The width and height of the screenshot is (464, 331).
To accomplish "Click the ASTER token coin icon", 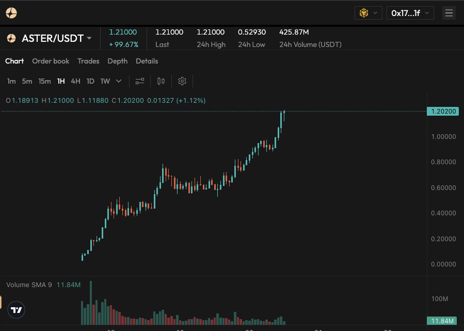I will 11,38.
